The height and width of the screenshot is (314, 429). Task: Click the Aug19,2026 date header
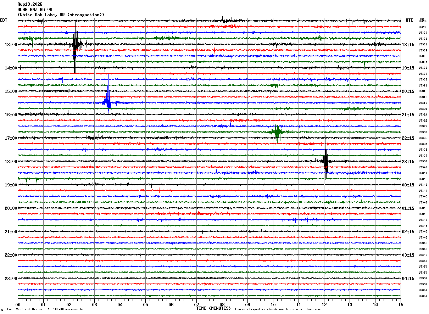pos(30,4)
